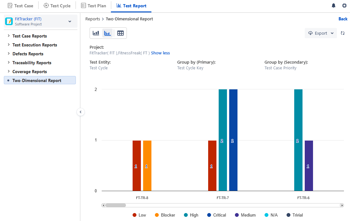Open Coverage Reports section
This screenshot has width=350, height=221.
point(30,72)
